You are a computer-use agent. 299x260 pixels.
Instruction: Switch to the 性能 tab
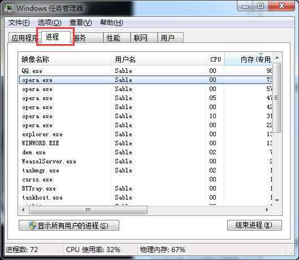[x=117, y=38]
